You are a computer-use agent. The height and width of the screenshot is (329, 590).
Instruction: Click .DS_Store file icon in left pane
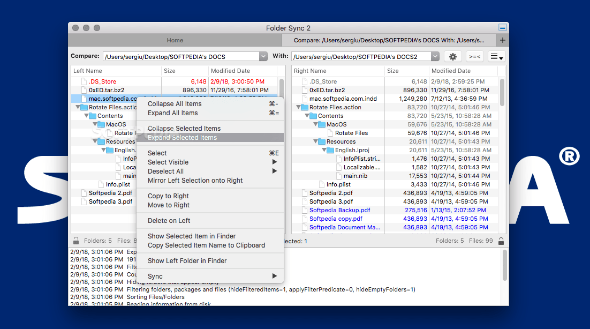coord(84,81)
